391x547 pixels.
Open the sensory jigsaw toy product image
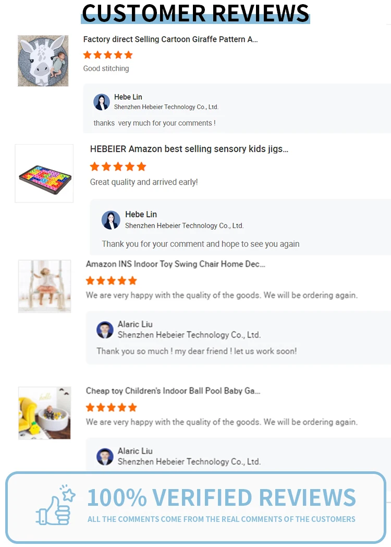[x=44, y=173]
